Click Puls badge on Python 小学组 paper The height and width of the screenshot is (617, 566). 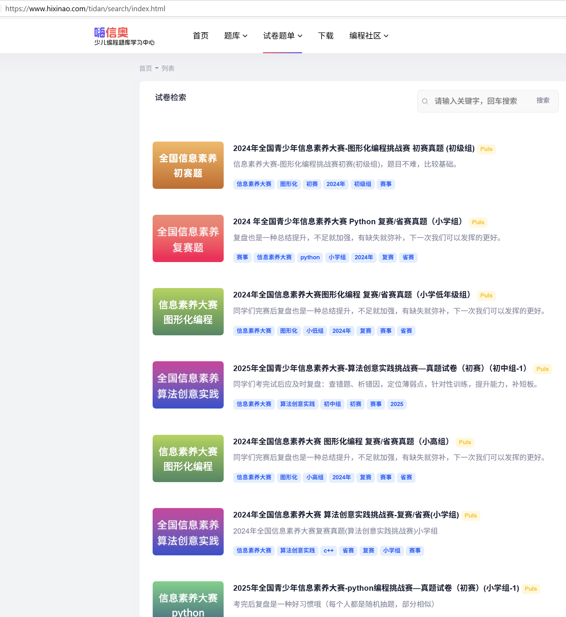click(x=478, y=222)
